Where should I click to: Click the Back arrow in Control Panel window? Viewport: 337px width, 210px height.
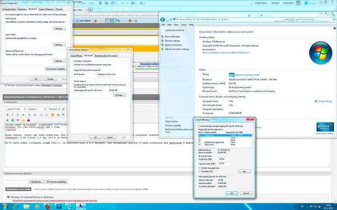[x=163, y=19]
